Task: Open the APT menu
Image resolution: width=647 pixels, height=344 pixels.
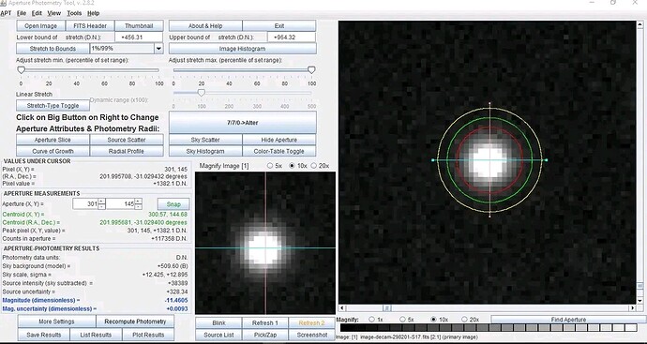Action: pos(6,13)
